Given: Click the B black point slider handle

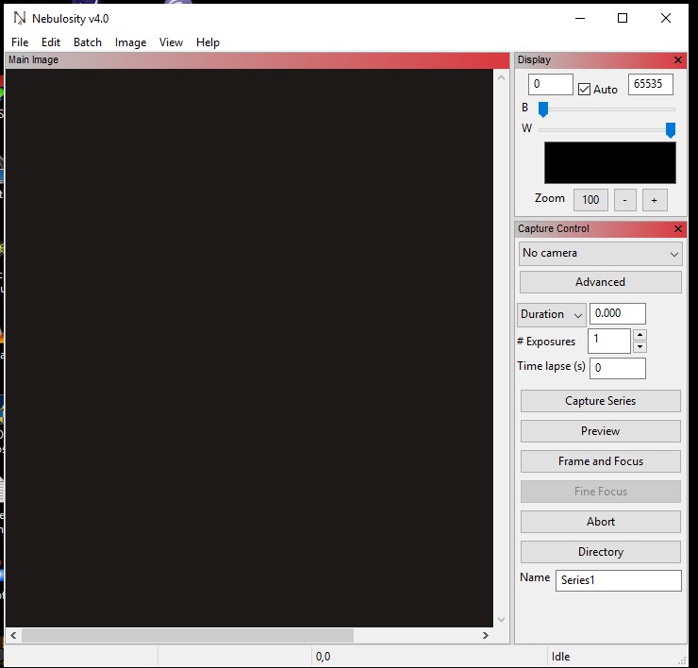Looking at the screenshot, I should [543, 109].
